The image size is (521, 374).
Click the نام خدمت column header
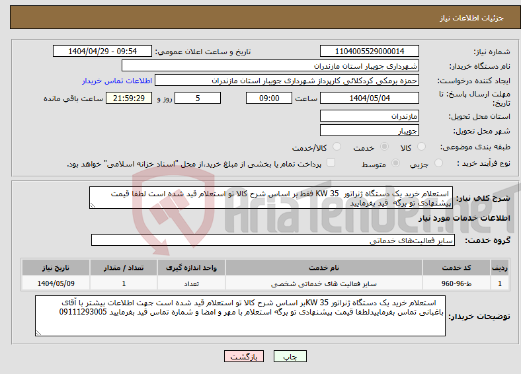point(323,268)
